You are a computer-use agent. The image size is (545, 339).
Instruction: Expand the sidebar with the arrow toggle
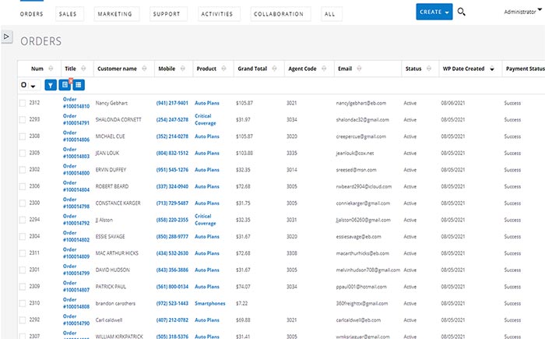click(x=6, y=36)
